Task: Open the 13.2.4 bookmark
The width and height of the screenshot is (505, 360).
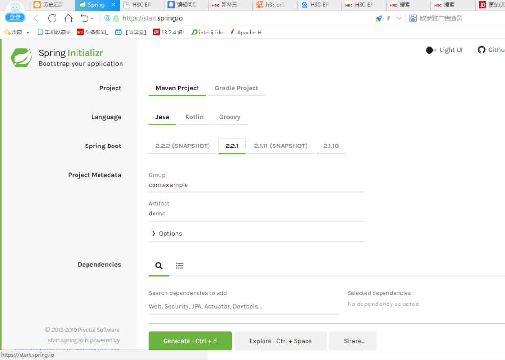Action: pyautogui.click(x=168, y=32)
